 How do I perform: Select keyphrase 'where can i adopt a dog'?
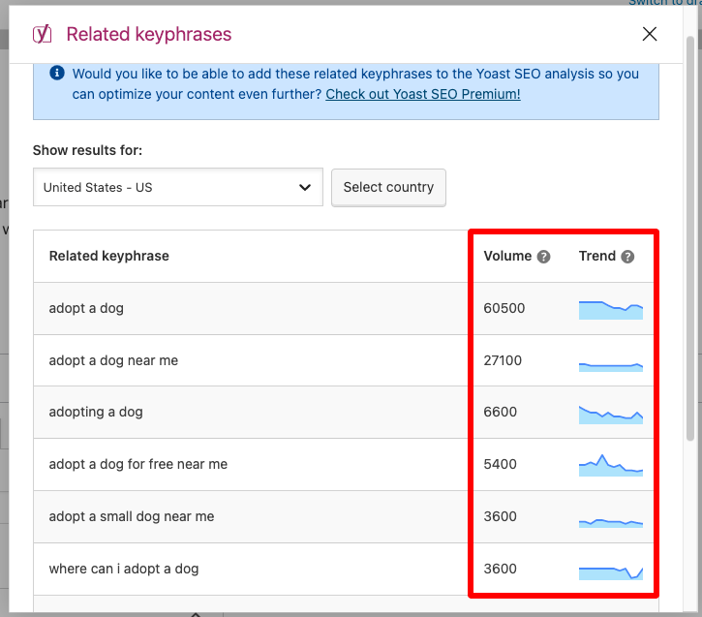124,569
